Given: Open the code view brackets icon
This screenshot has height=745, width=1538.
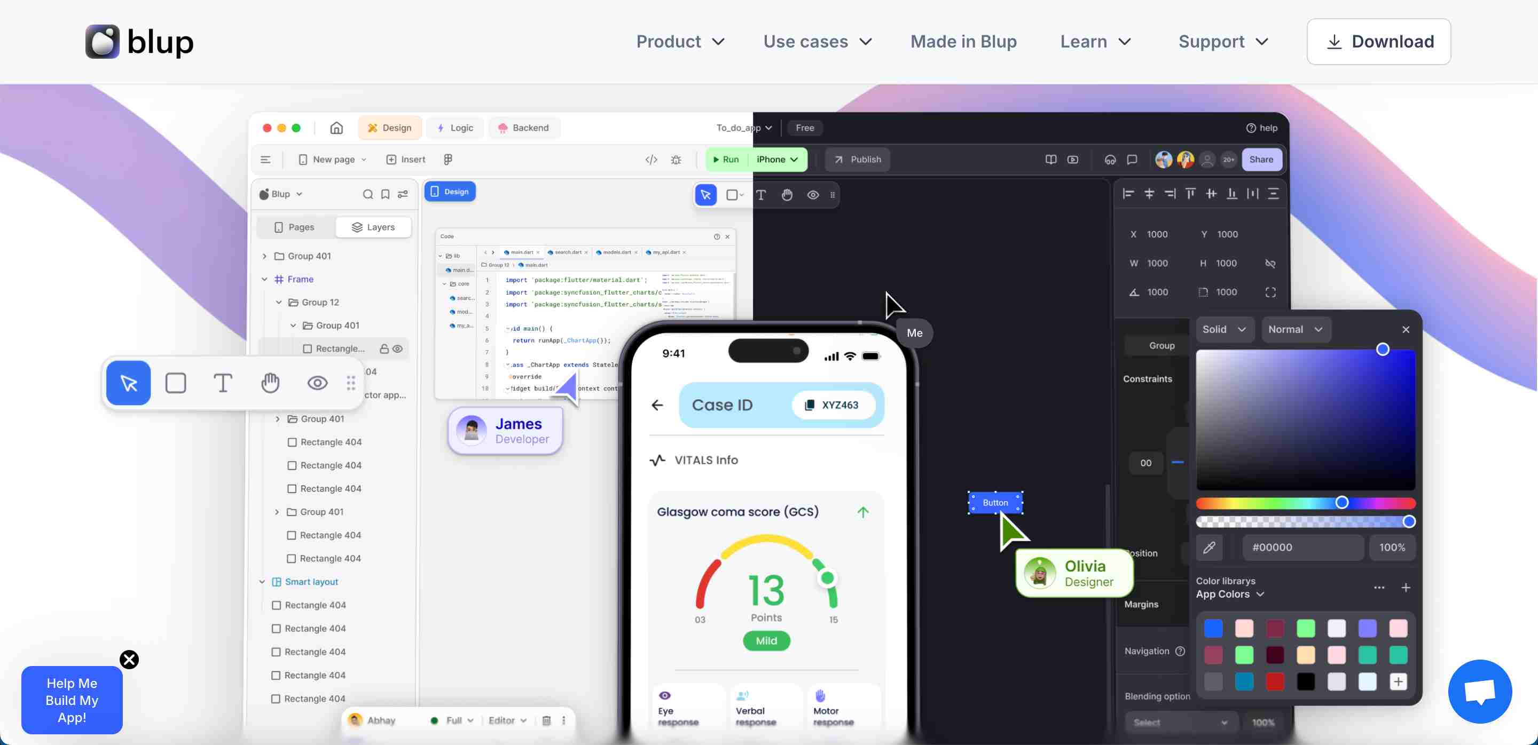Looking at the screenshot, I should (x=652, y=159).
